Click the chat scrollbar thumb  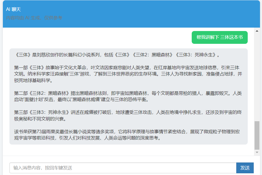257,135
